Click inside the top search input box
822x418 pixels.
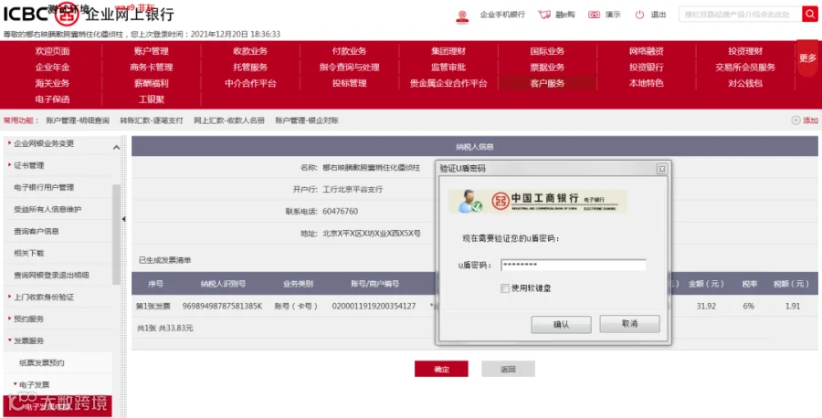click(x=740, y=14)
